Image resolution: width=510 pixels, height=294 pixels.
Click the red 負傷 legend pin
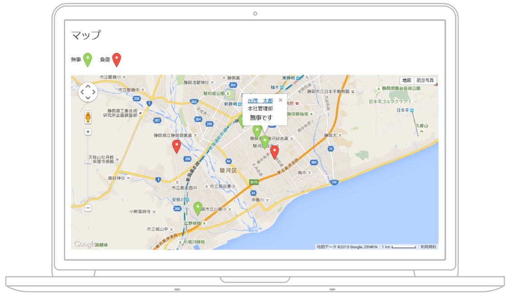pos(117,60)
